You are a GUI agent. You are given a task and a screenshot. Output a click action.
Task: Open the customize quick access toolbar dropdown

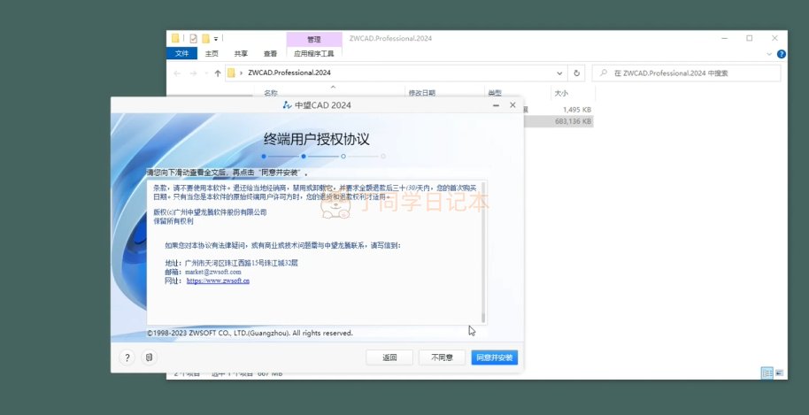[216, 39]
